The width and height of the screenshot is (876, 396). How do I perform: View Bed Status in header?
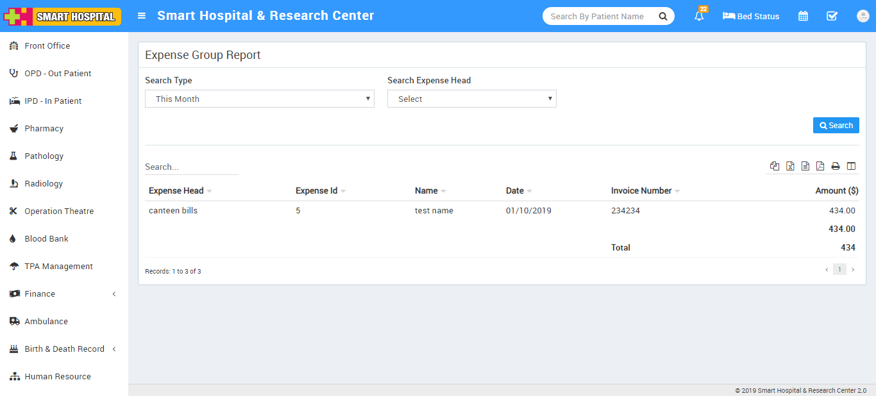click(x=751, y=16)
